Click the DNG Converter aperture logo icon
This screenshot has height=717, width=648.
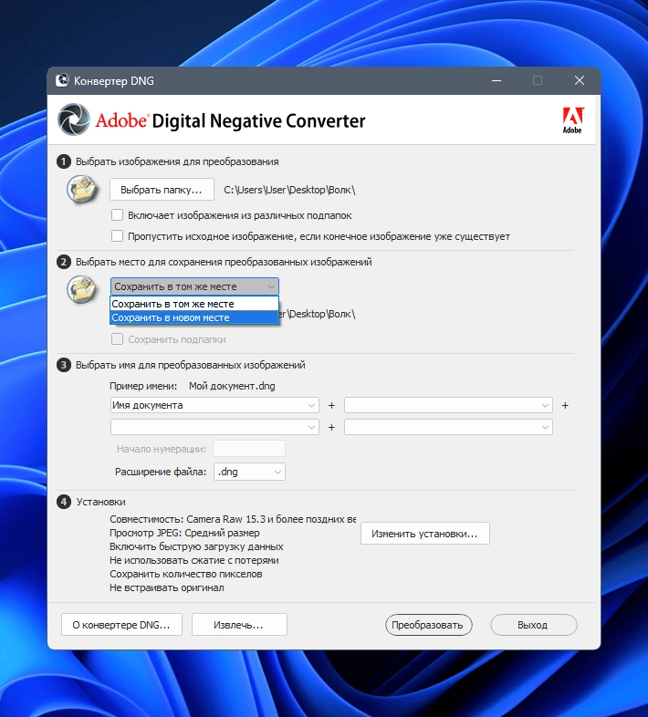pos(74,119)
